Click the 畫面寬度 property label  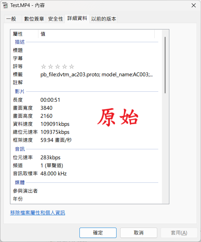[x=23, y=108]
